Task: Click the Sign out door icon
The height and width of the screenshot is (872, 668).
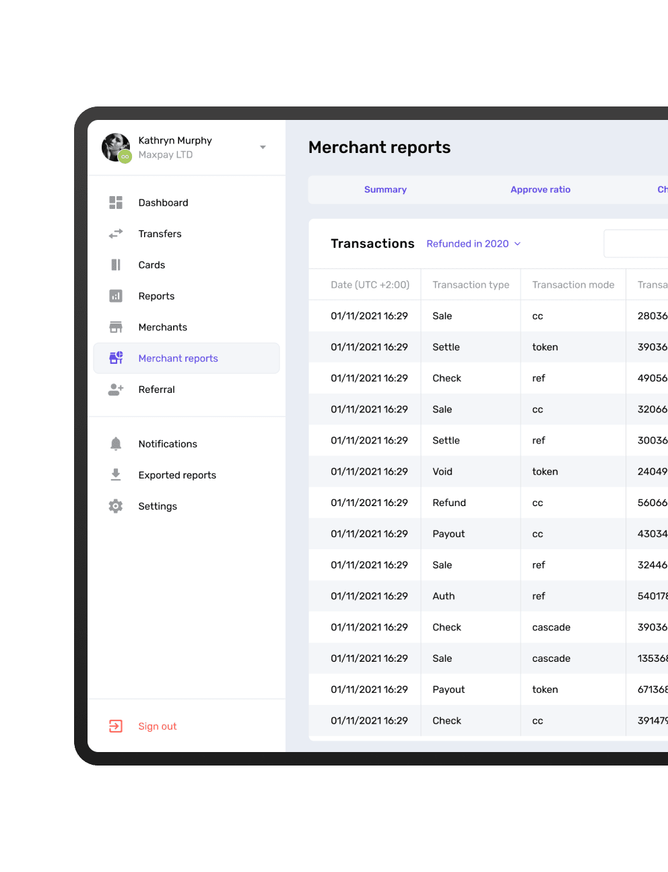Action: point(116,726)
